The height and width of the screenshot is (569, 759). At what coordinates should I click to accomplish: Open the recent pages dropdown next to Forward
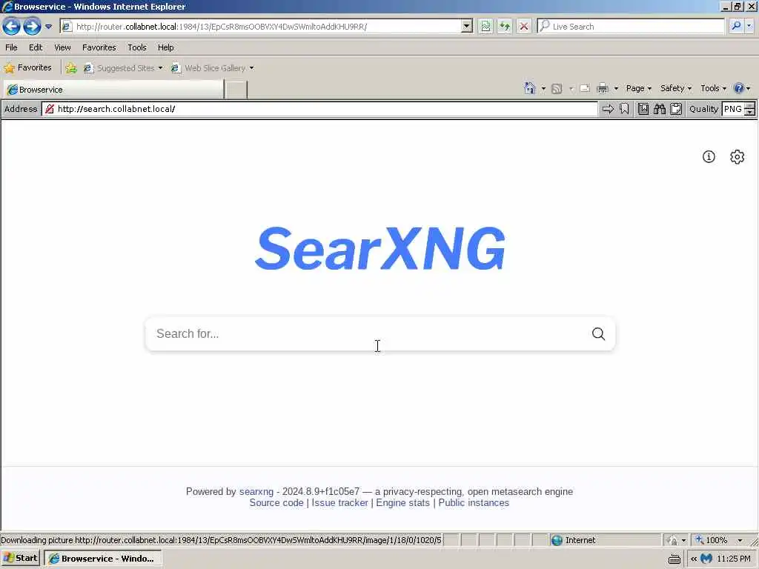point(48,27)
